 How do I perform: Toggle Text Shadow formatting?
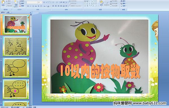click(38, 6)
